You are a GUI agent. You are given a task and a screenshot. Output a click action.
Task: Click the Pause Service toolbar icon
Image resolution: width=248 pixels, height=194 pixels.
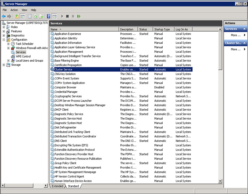[x=73, y=16]
